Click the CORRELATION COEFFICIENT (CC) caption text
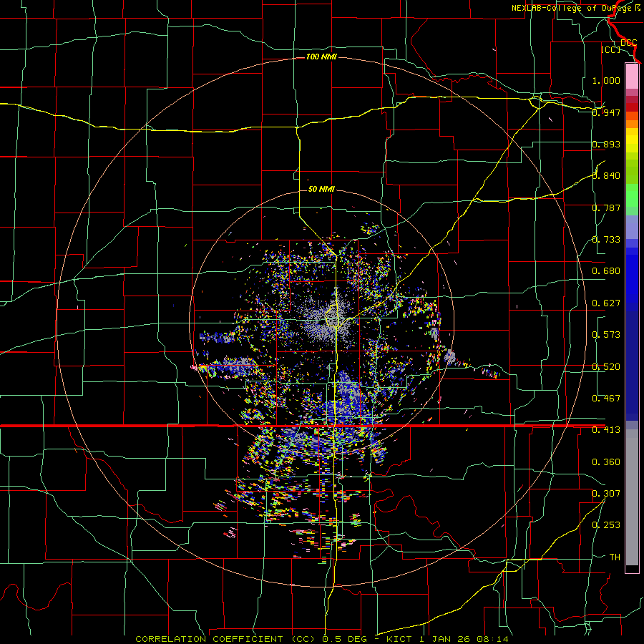The height and width of the screenshot is (644, 644). click(x=225, y=639)
